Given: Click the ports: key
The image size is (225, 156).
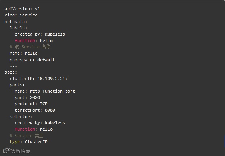Looking at the screenshot, I should click(17, 85).
